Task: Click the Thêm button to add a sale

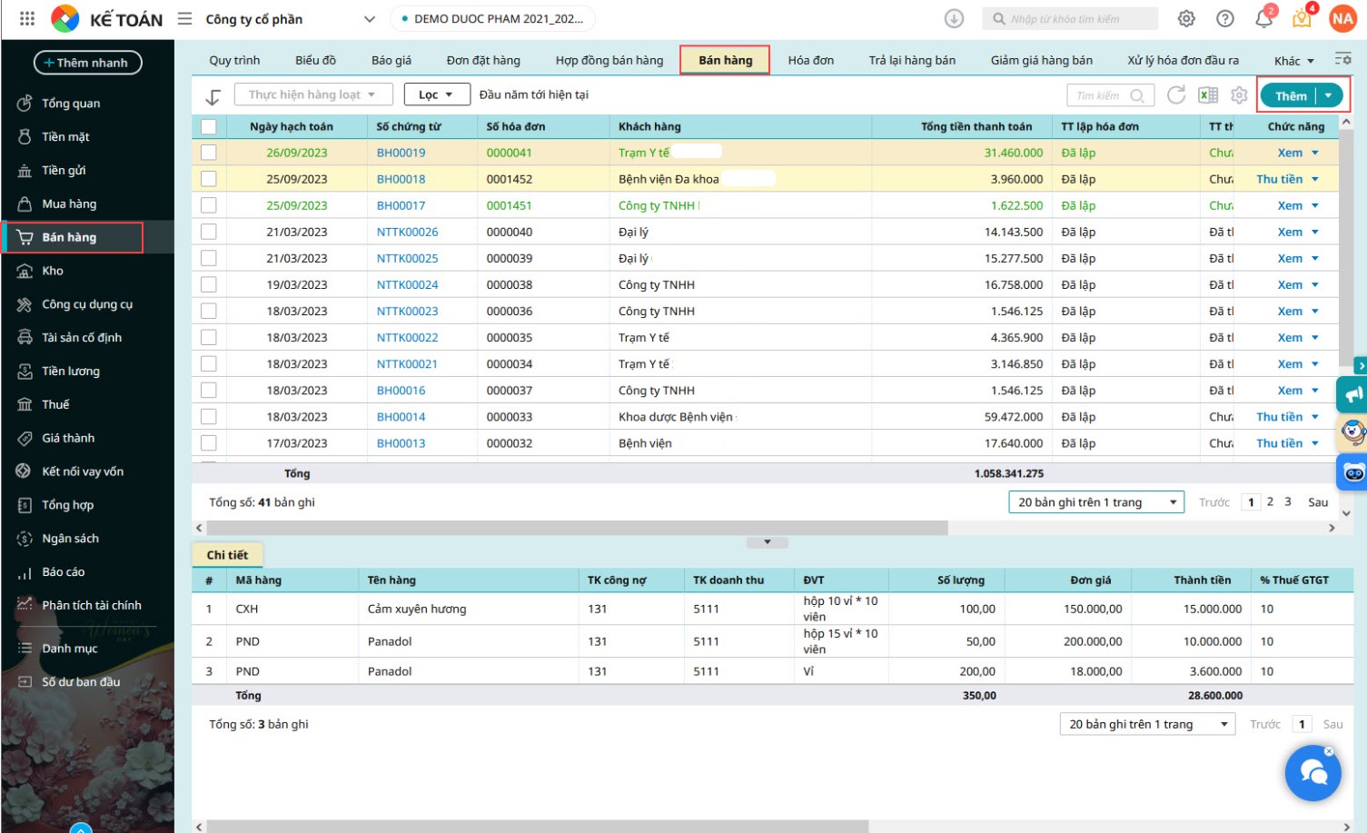Action: tap(1290, 95)
